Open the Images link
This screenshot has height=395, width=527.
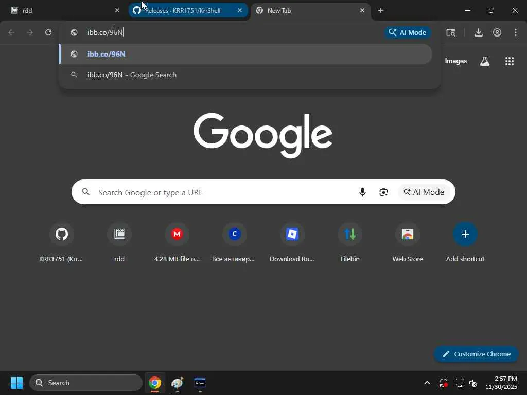tap(456, 61)
